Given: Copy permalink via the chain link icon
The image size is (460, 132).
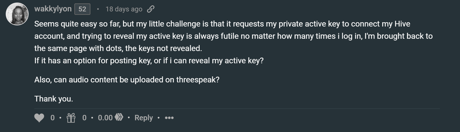Looking at the screenshot, I should point(151,9).
